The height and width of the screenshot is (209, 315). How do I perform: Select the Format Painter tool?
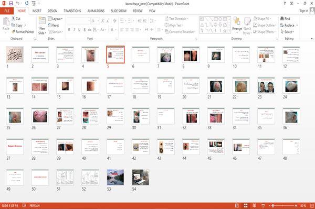[23, 32]
